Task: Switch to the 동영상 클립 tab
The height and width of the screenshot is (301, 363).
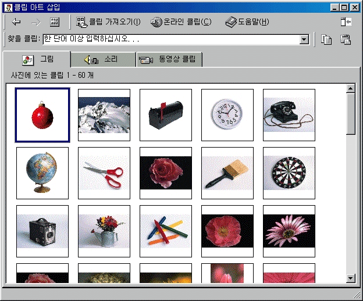Action: pyautogui.click(x=169, y=60)
